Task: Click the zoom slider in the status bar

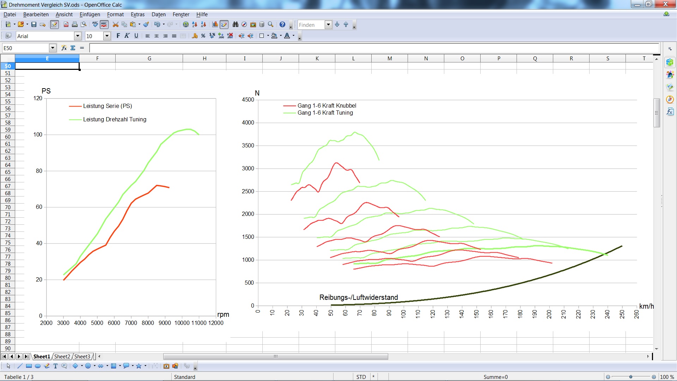Action: [x=631, y=377]
